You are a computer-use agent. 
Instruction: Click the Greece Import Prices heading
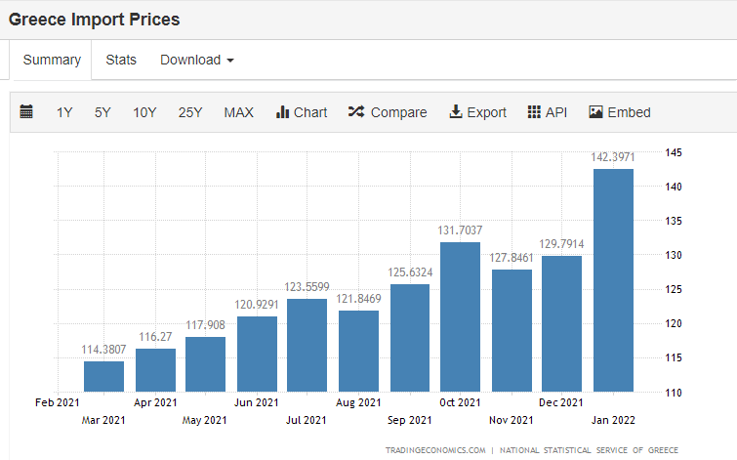point(94,20)
